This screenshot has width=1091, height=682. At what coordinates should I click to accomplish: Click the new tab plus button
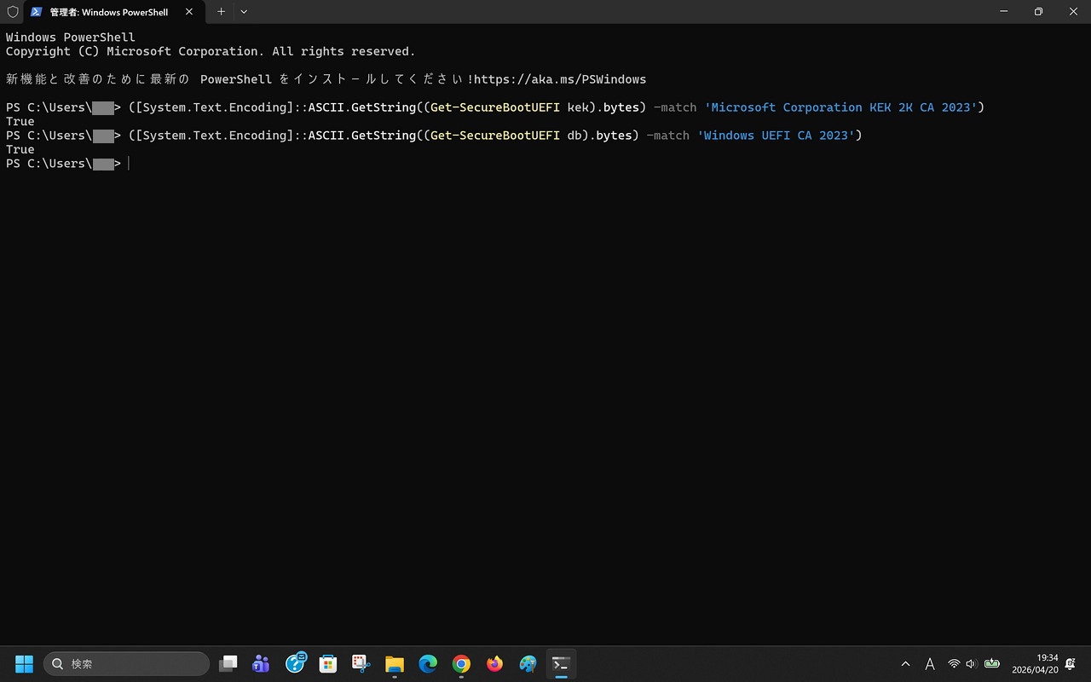(x=221, y=12)
